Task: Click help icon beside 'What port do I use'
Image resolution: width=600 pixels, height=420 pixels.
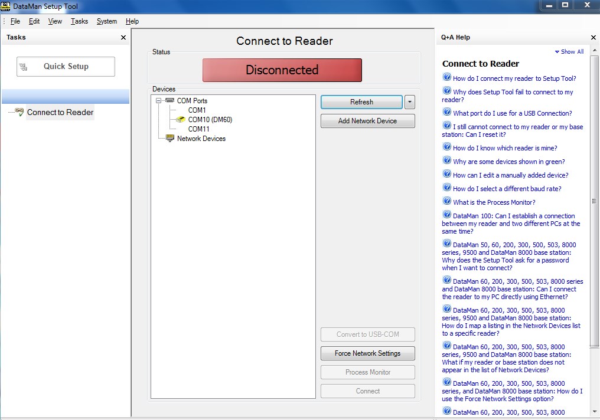Action: (446, 111)
